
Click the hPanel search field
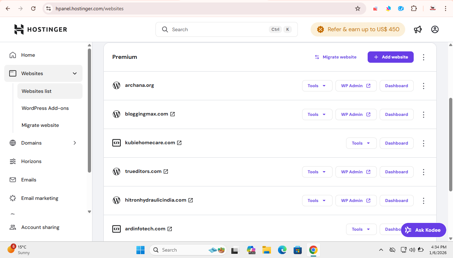click(x=220, y=29)
